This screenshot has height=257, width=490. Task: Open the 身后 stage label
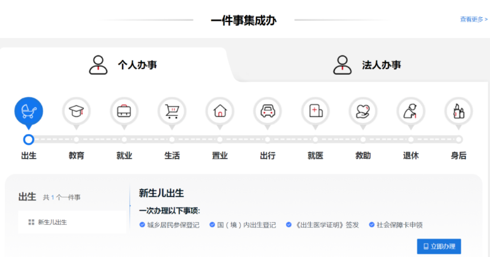[458, 155]
